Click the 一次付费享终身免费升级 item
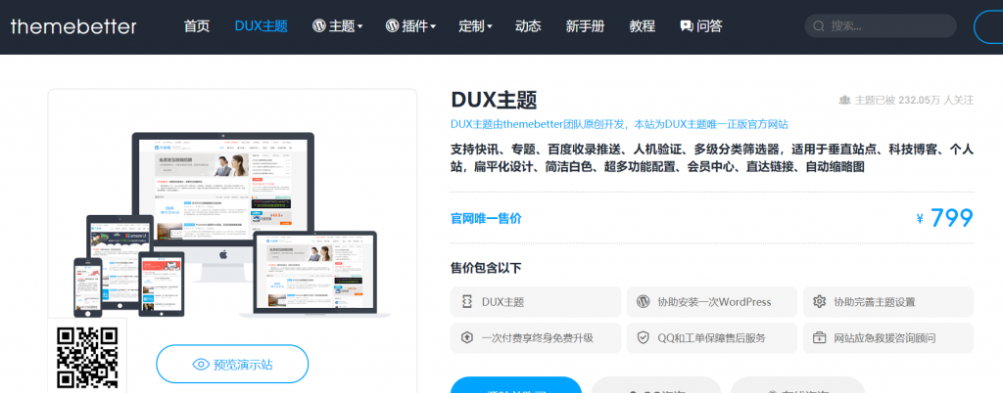This screenshot has height=393, width=1003. click(536, 338)
